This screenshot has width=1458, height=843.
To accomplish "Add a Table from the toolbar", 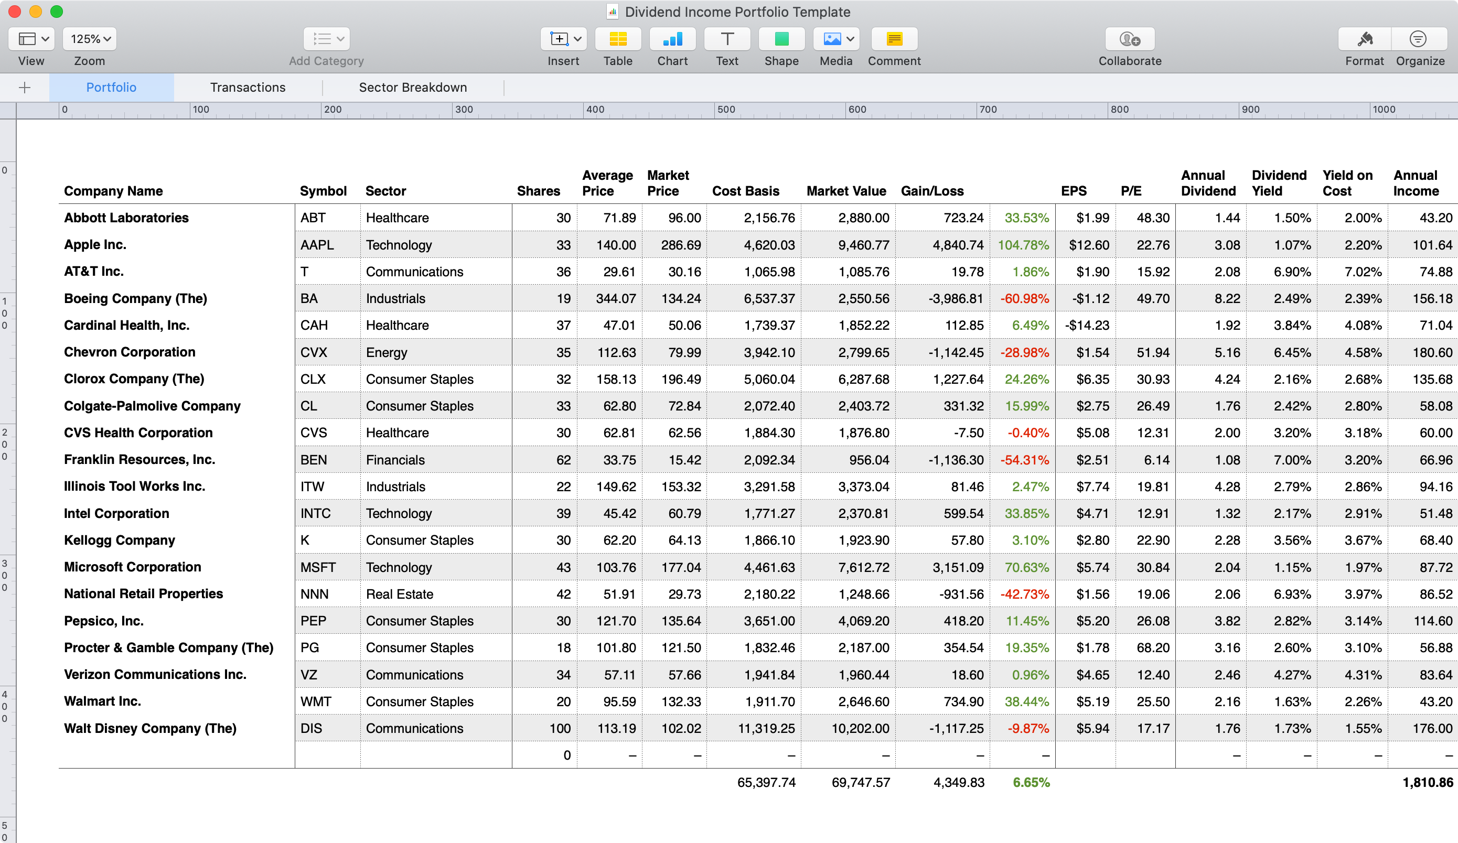I will 618,39.
